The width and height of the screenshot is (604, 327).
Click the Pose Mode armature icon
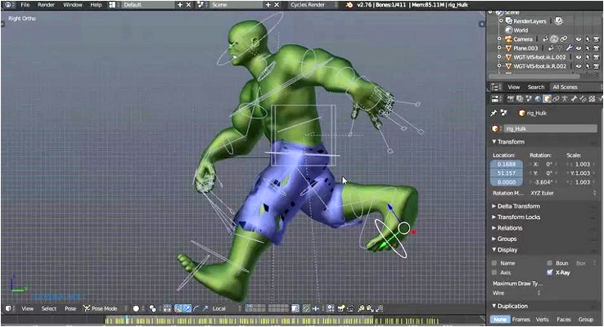tap(85, 309)
